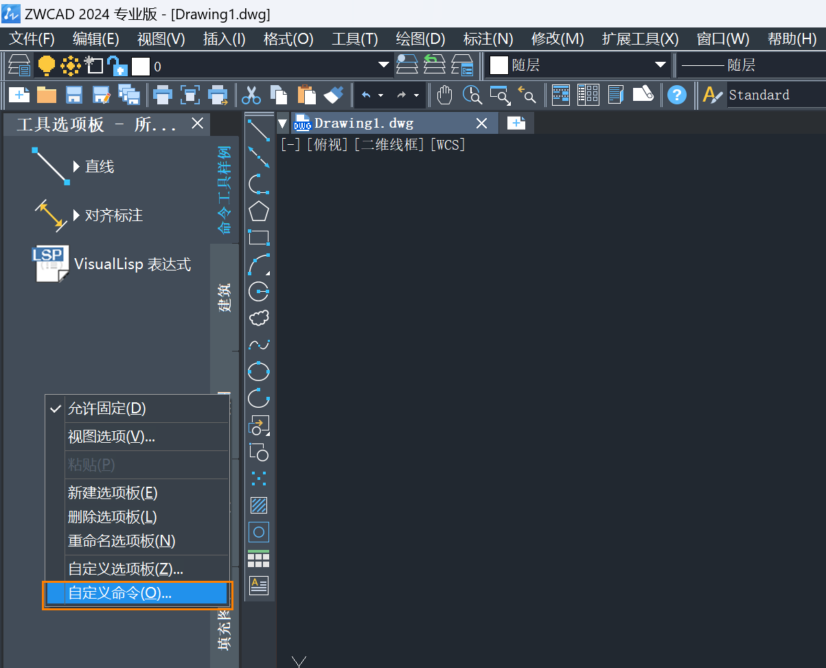This screenshot has width=826, height=668.
Task: Click the Open folder icon
Action: coord(46,95)
